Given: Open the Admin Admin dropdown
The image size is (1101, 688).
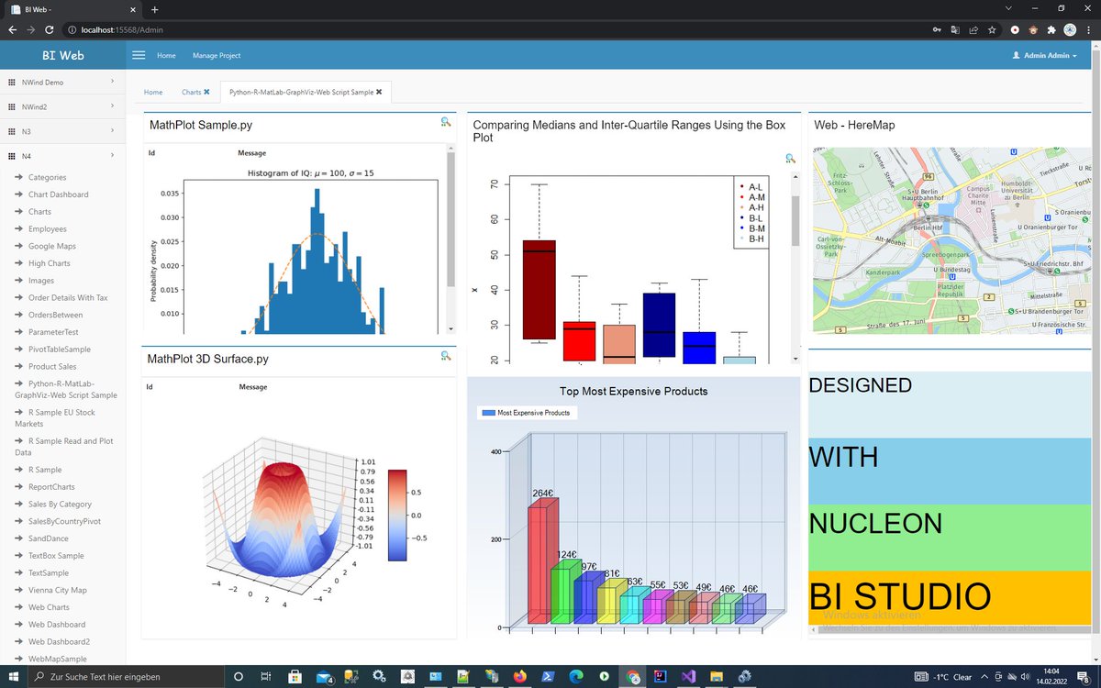Looking at the screenshot, I should coord(1044,55).
